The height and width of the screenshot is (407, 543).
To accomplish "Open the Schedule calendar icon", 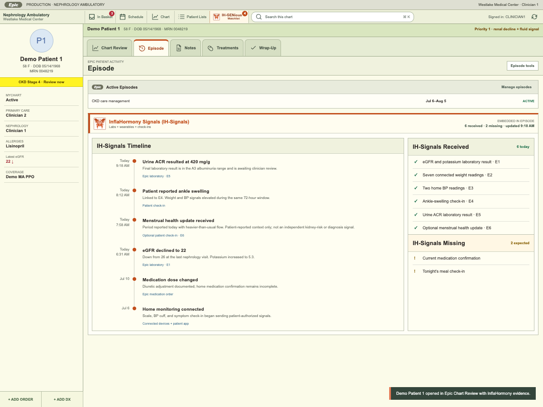I will (123, 17).
